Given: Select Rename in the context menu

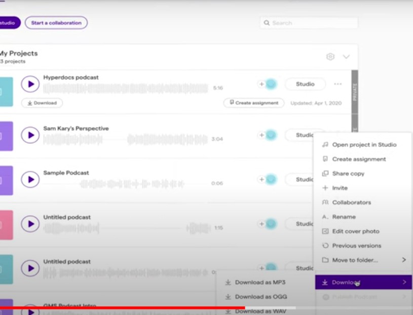Looking at the screenshot, I should (x=344, y=217).
